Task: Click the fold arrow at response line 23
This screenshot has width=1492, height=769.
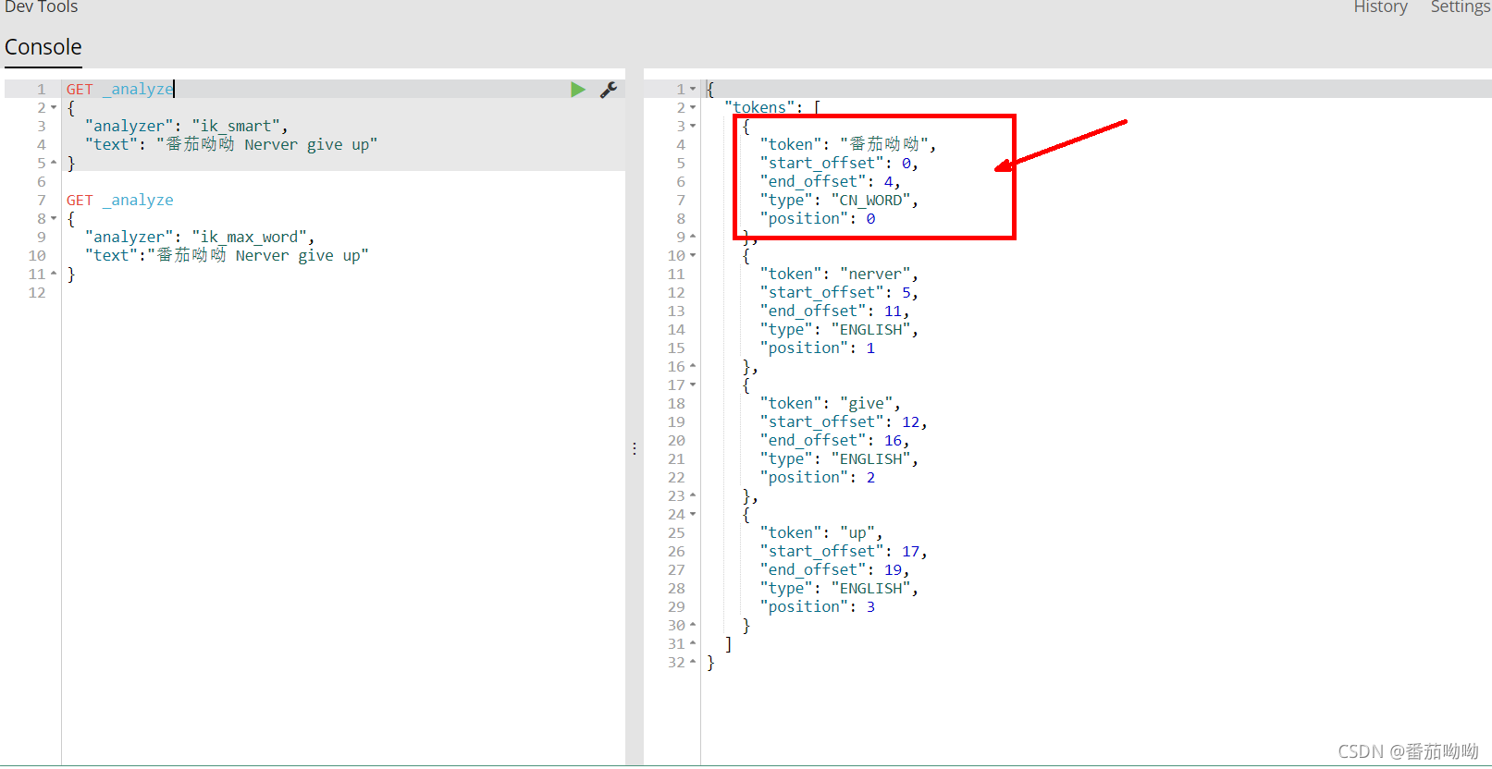Action: pyautogui.click(x=693, y=496)
